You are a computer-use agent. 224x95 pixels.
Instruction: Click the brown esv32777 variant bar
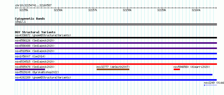click(113, 69)
